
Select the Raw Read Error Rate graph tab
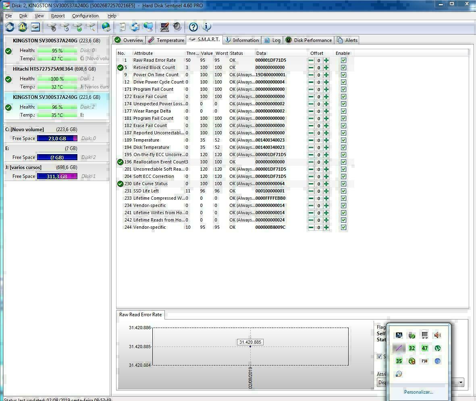pyautogui.click(x=141, y=315)
